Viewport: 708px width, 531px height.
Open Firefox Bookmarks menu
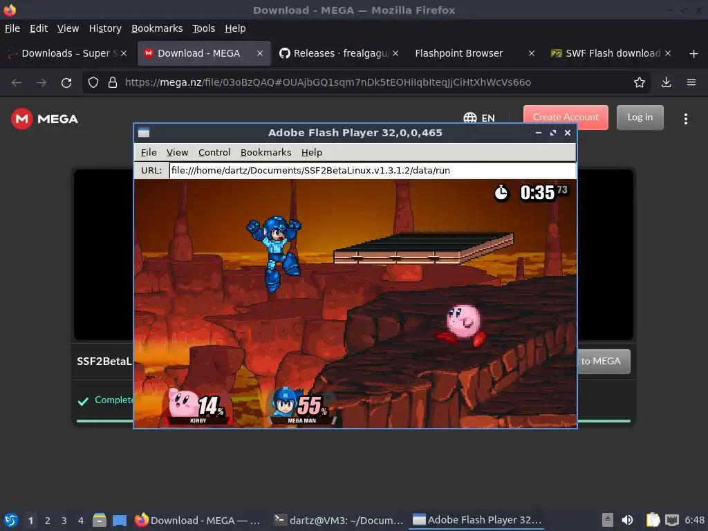157,28
